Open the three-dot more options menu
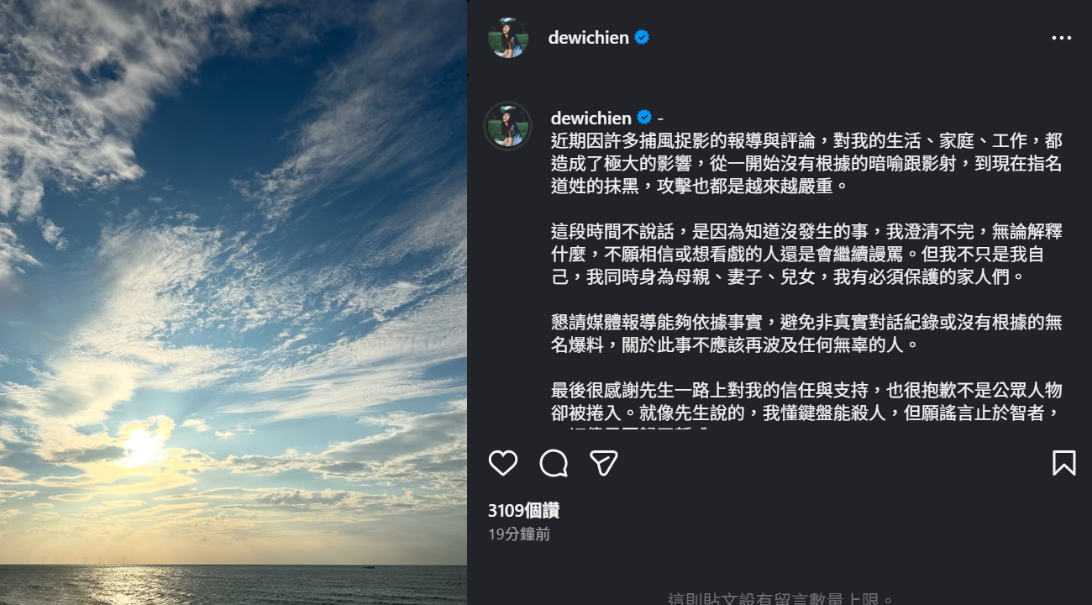Screen dimensions: 1092x605 click(1062, 38)
